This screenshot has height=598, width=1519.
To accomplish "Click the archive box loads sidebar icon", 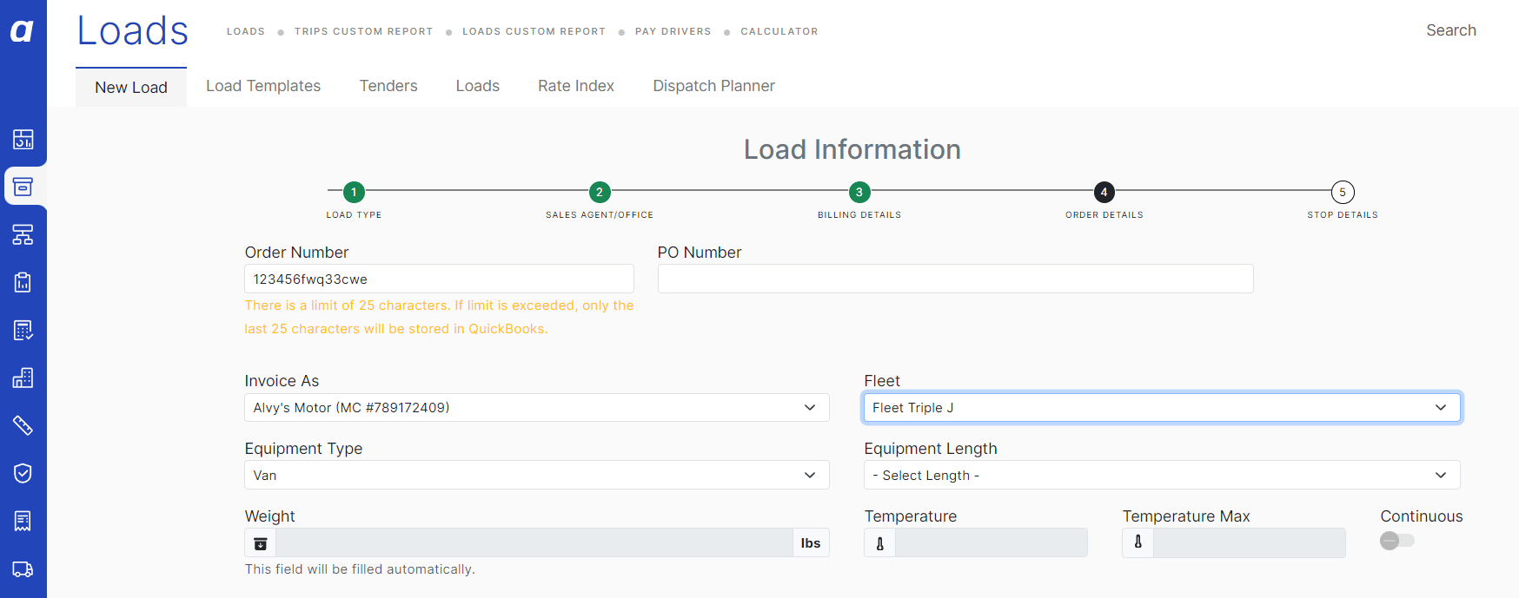I will [23, 187].
